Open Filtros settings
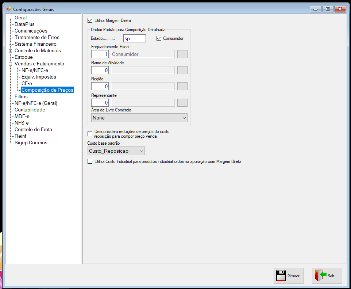Image resolution: width=351 pixels, height=289 pixels. pos(21,96)
